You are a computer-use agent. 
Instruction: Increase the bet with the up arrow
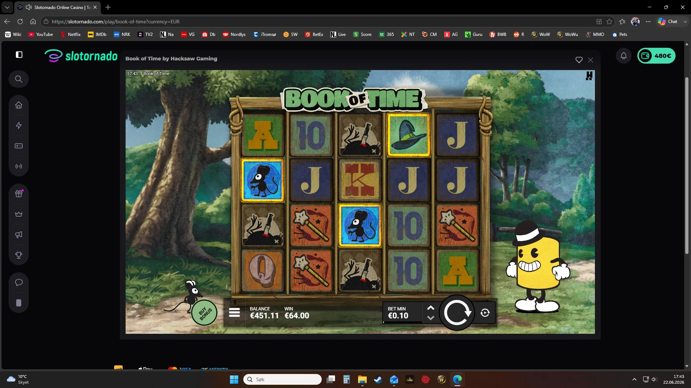[x=430, y=308]
